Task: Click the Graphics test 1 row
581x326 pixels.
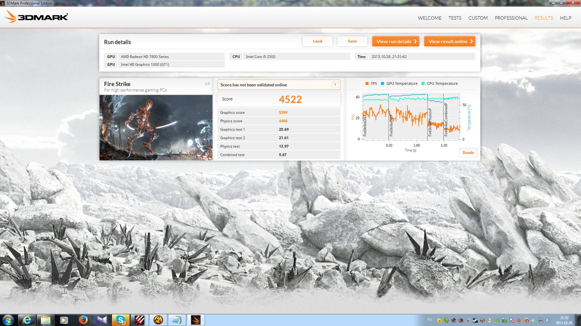Action: pos(279,129)
